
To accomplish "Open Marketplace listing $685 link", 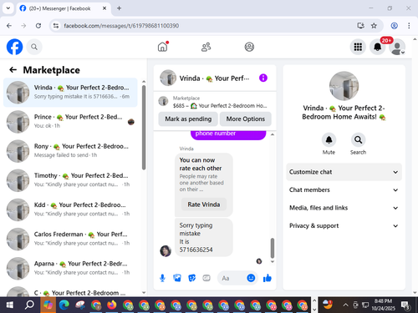I will click(215, 102).
